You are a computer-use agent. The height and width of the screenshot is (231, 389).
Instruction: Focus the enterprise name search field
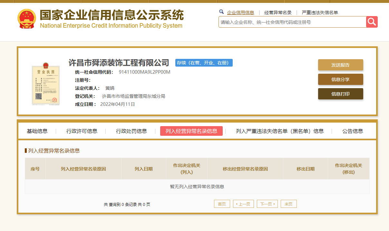(292, 22)
